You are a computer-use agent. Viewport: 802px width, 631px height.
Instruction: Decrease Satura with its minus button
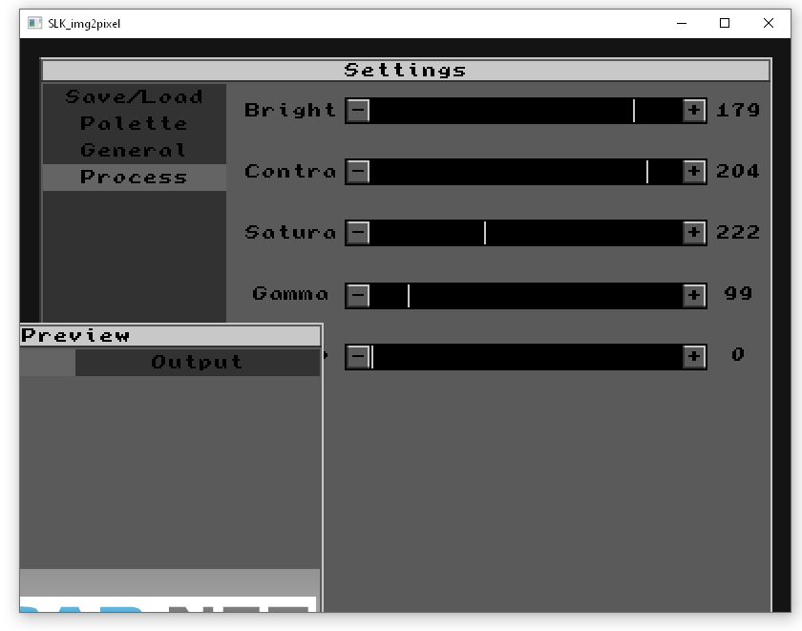(x=358, y=233)
